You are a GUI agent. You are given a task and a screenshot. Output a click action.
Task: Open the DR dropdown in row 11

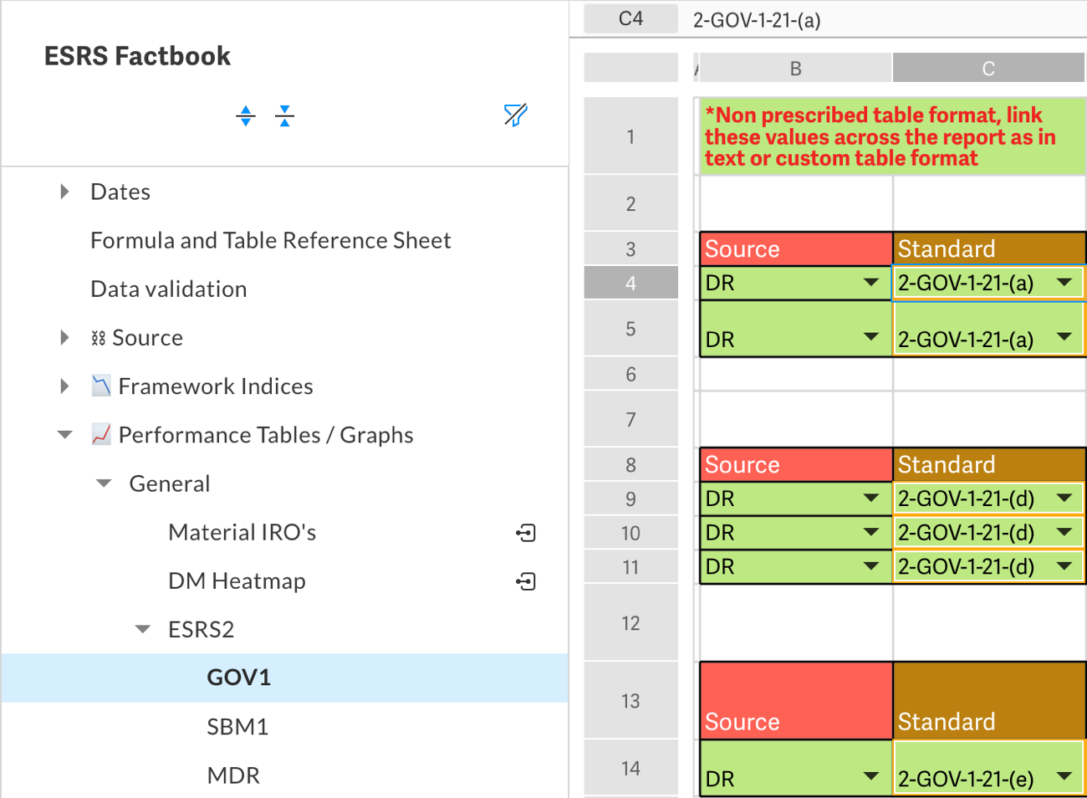871,566
